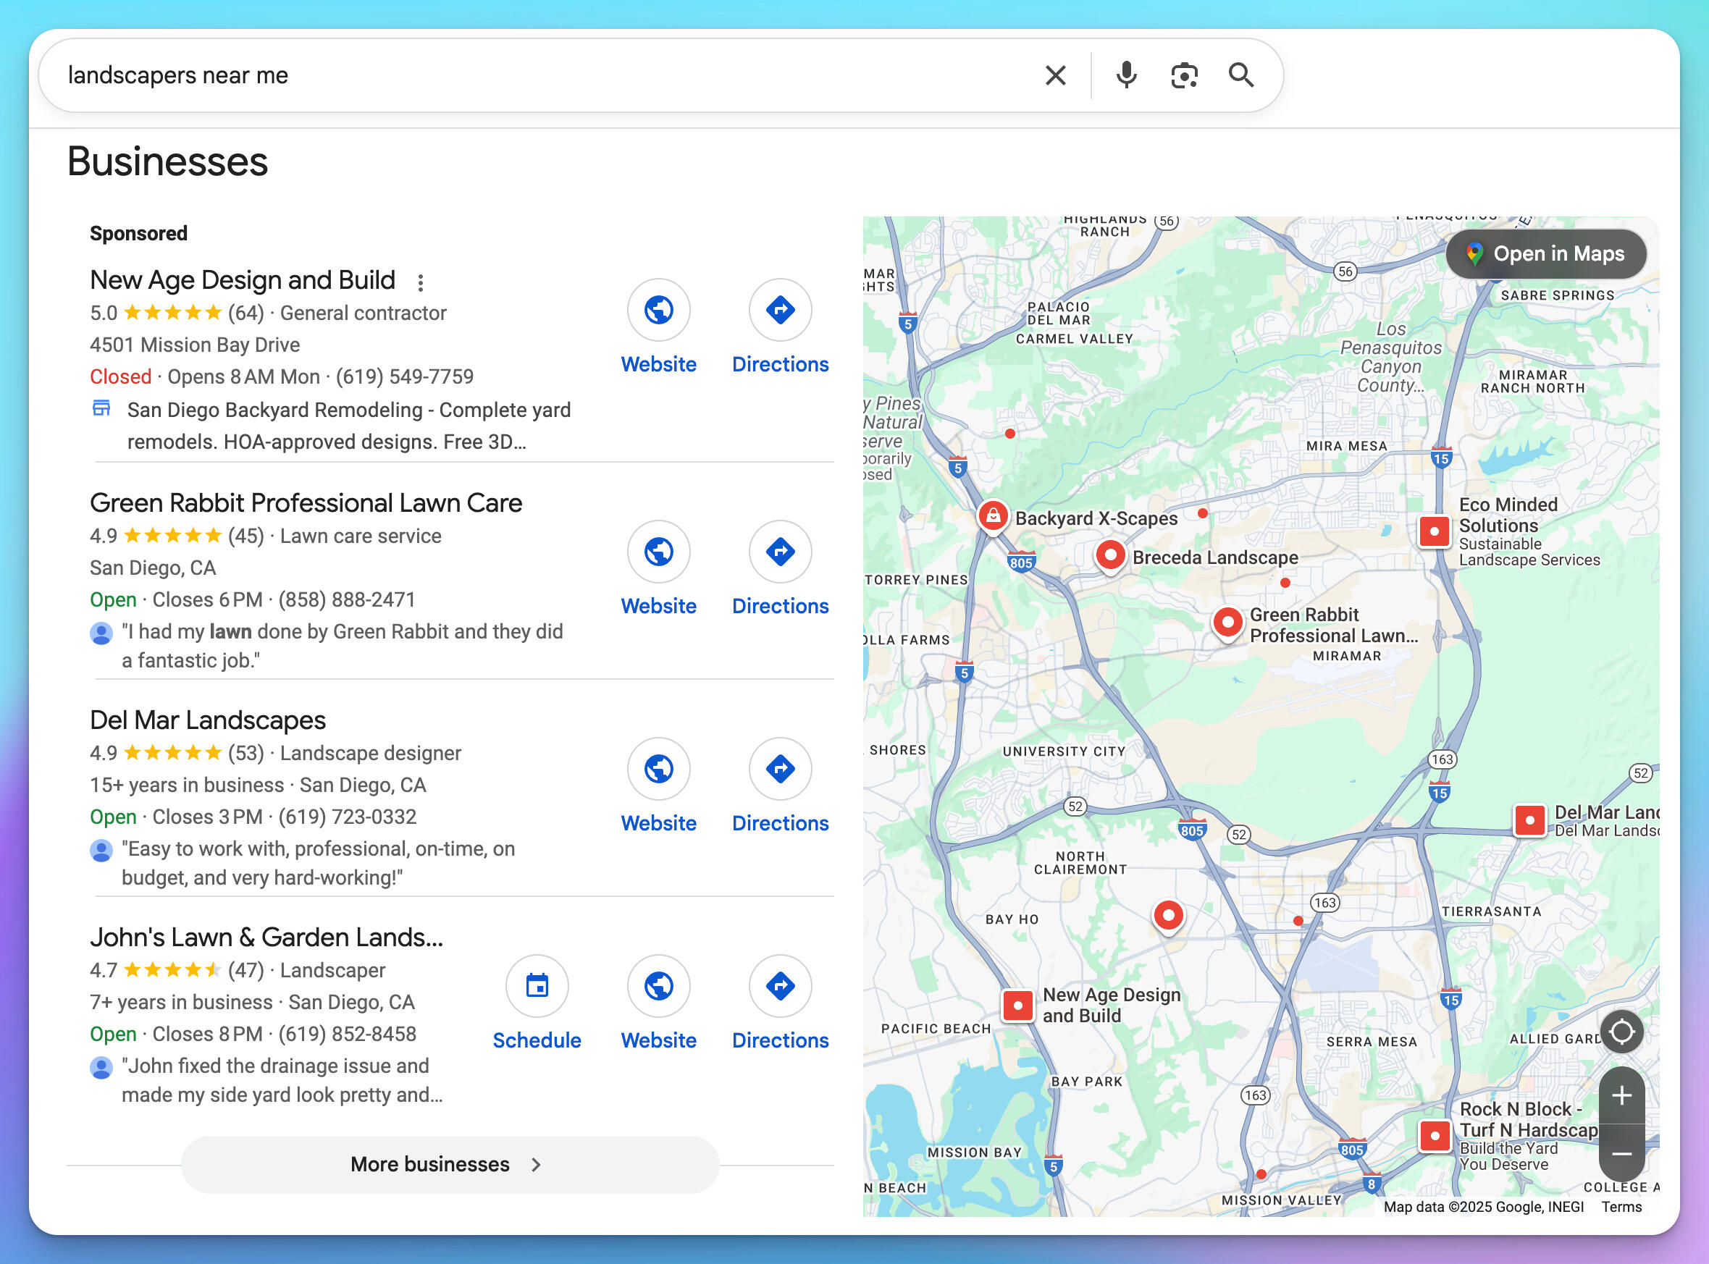The width and height of the screenshot is (1709, 1264).
Task: Click Backyard X-Scapes map pin
Action: click(x=993, y=516)
